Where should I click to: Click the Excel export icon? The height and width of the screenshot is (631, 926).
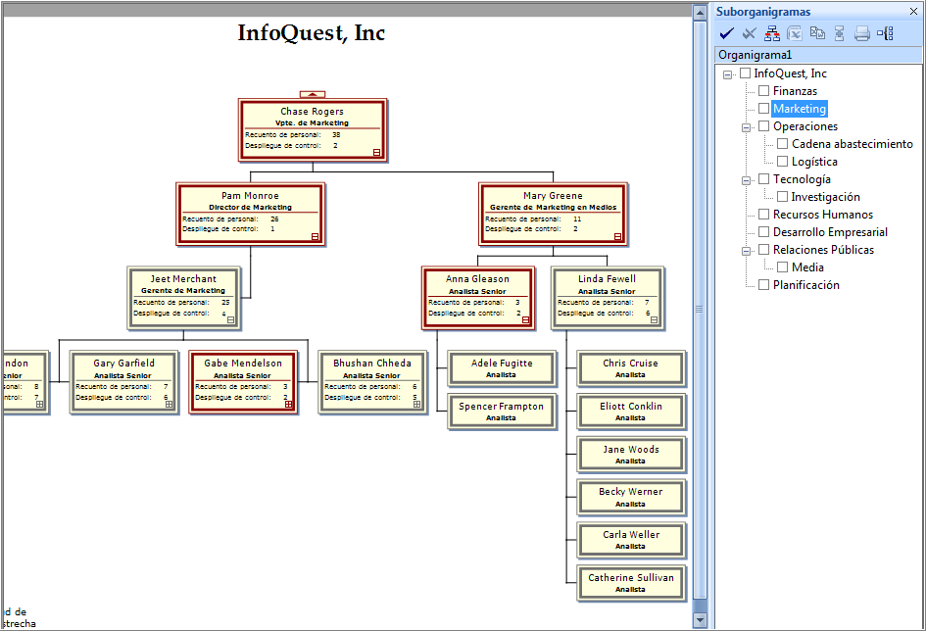click(x=796, y=34)
